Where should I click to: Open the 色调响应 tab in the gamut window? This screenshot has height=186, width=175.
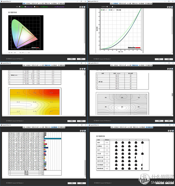(x=28, y=3)
